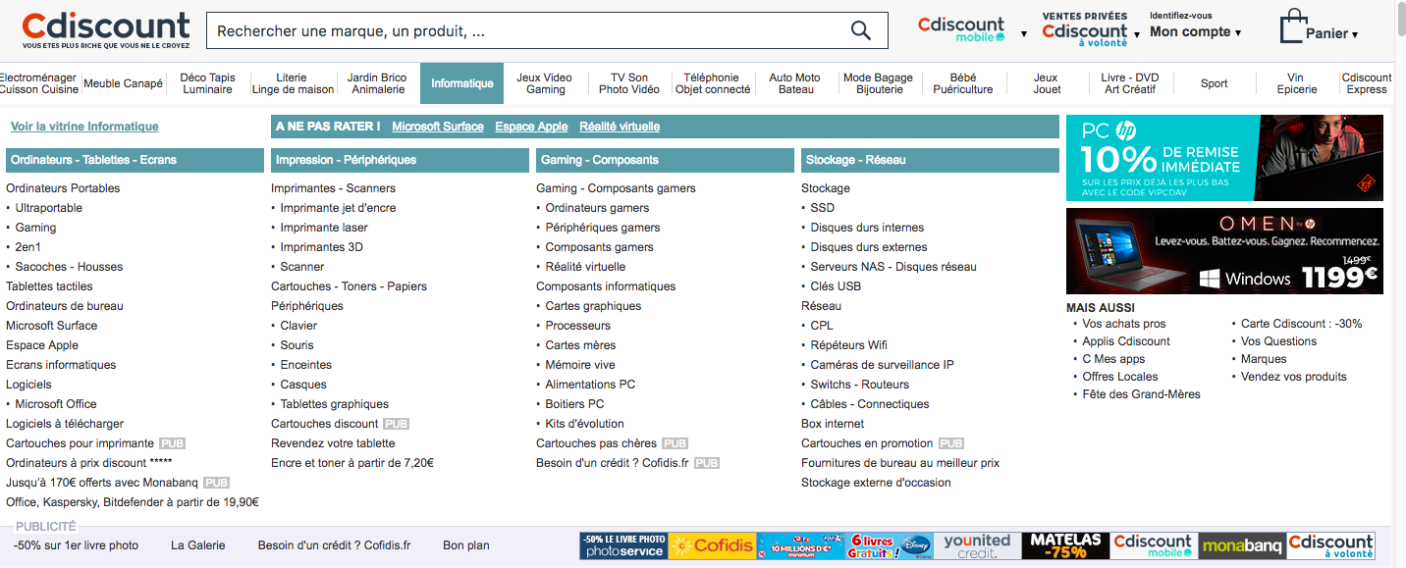Image resolution: width=1406 pixels, height=568 pixels.
Task: Click the Stockage - Réseau column header
Action: tap(930, 160)
